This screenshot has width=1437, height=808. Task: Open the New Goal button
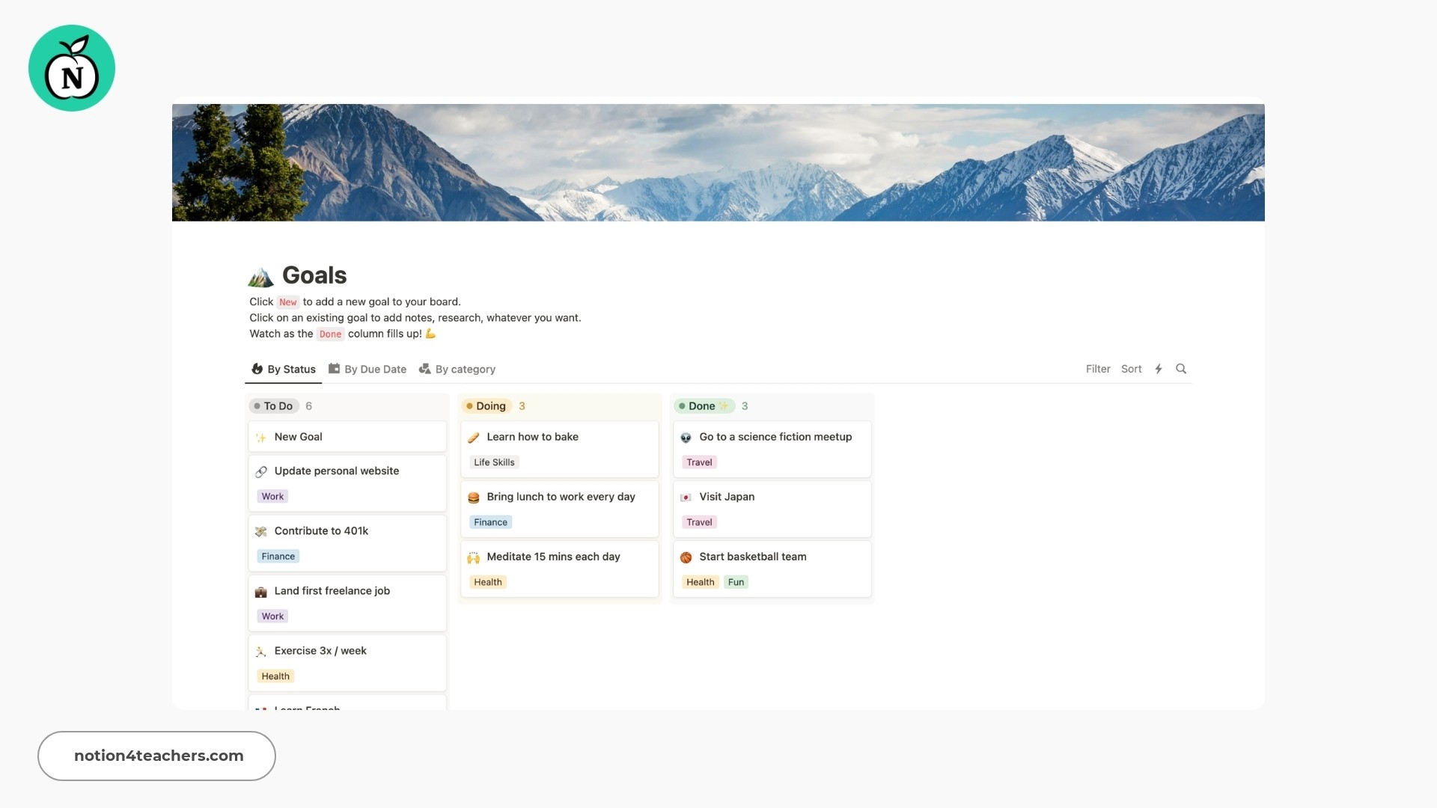(297, 436)
